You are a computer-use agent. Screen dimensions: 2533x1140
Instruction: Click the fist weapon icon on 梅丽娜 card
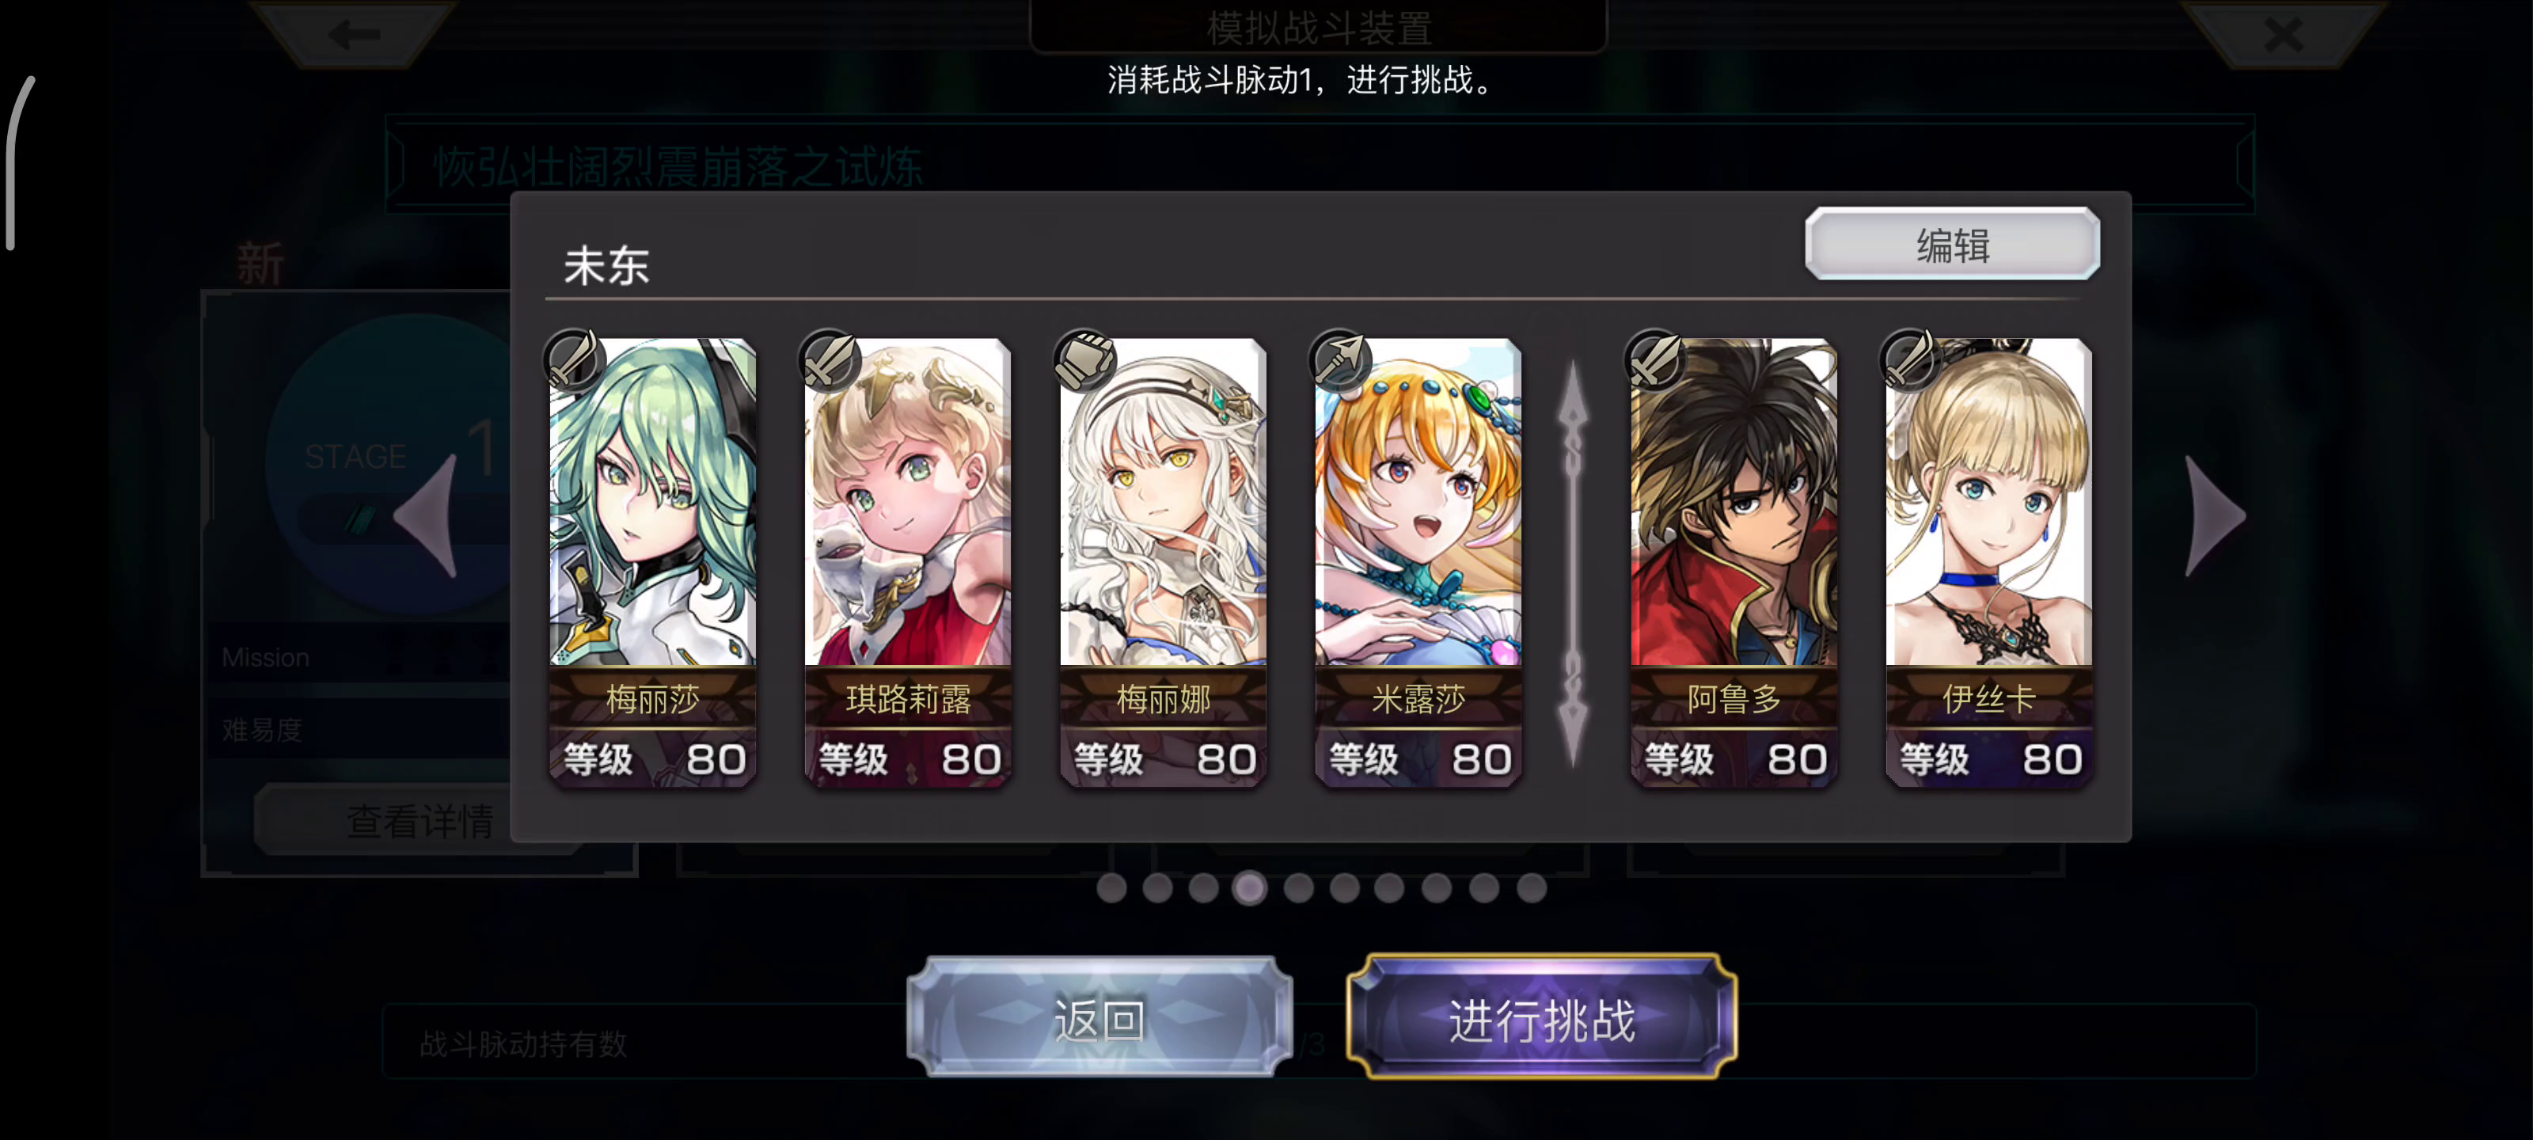pos(1084,360)
